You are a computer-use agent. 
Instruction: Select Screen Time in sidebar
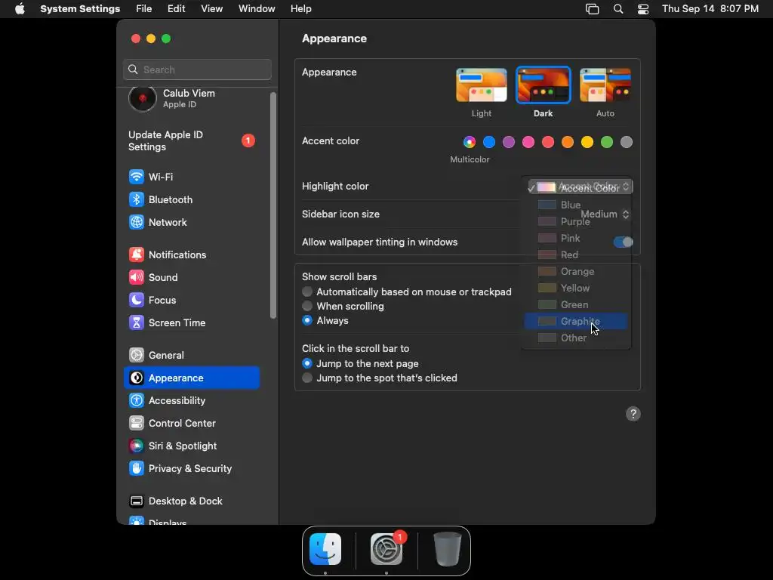[191, 322]
